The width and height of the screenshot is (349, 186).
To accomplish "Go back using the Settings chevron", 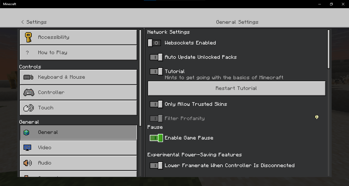I will (x=22, y=22).
